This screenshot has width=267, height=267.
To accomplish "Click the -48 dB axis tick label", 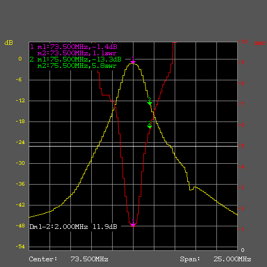I will [20, 226].
